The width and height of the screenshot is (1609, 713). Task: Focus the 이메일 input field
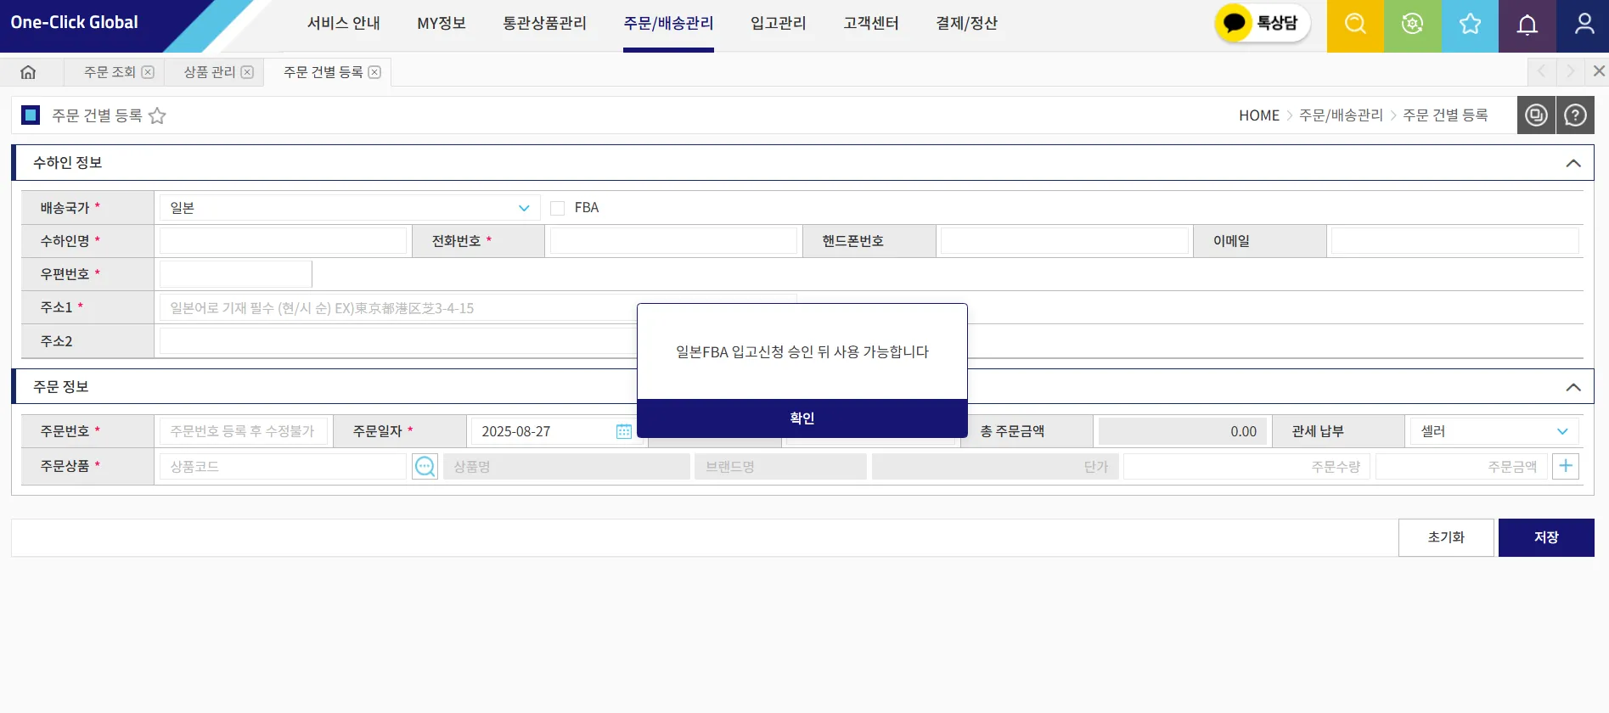point(1455,241)
